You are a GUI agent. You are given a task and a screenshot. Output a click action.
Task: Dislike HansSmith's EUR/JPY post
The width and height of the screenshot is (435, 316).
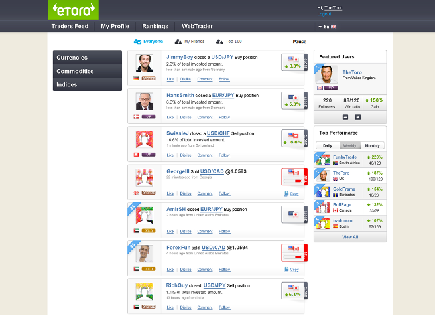(186, 118)
